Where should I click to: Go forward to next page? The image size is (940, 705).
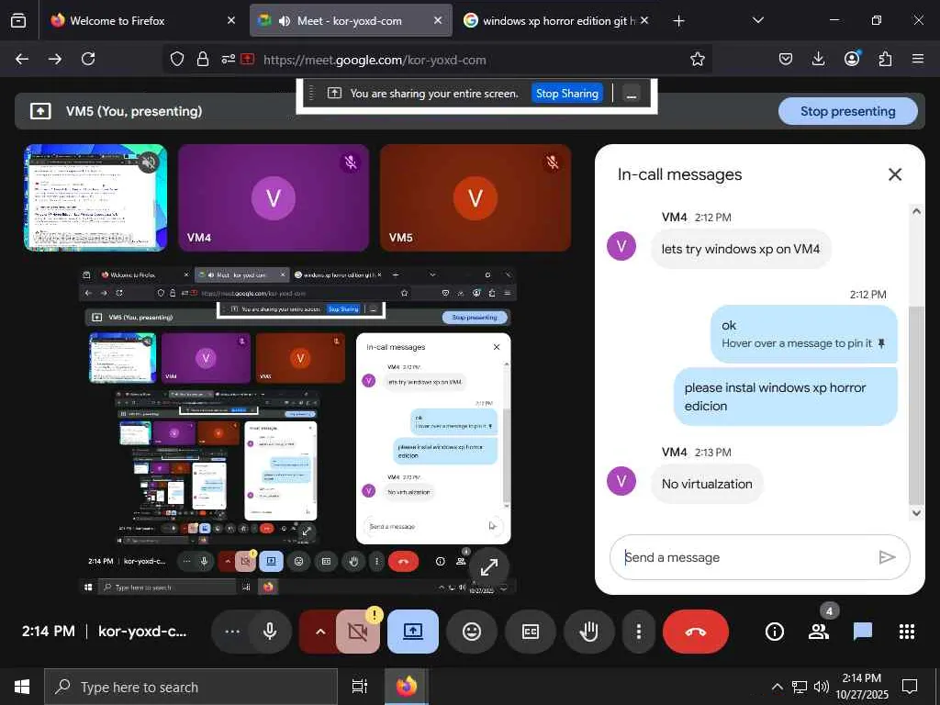(55, 59)
